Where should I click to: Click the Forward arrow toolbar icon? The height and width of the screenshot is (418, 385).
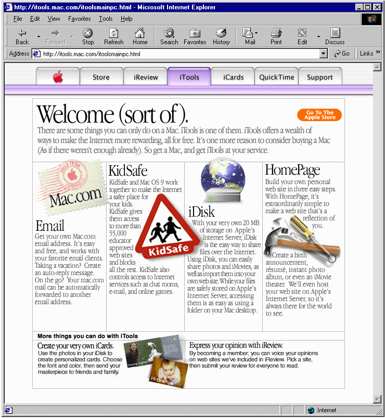coord(55,33)
